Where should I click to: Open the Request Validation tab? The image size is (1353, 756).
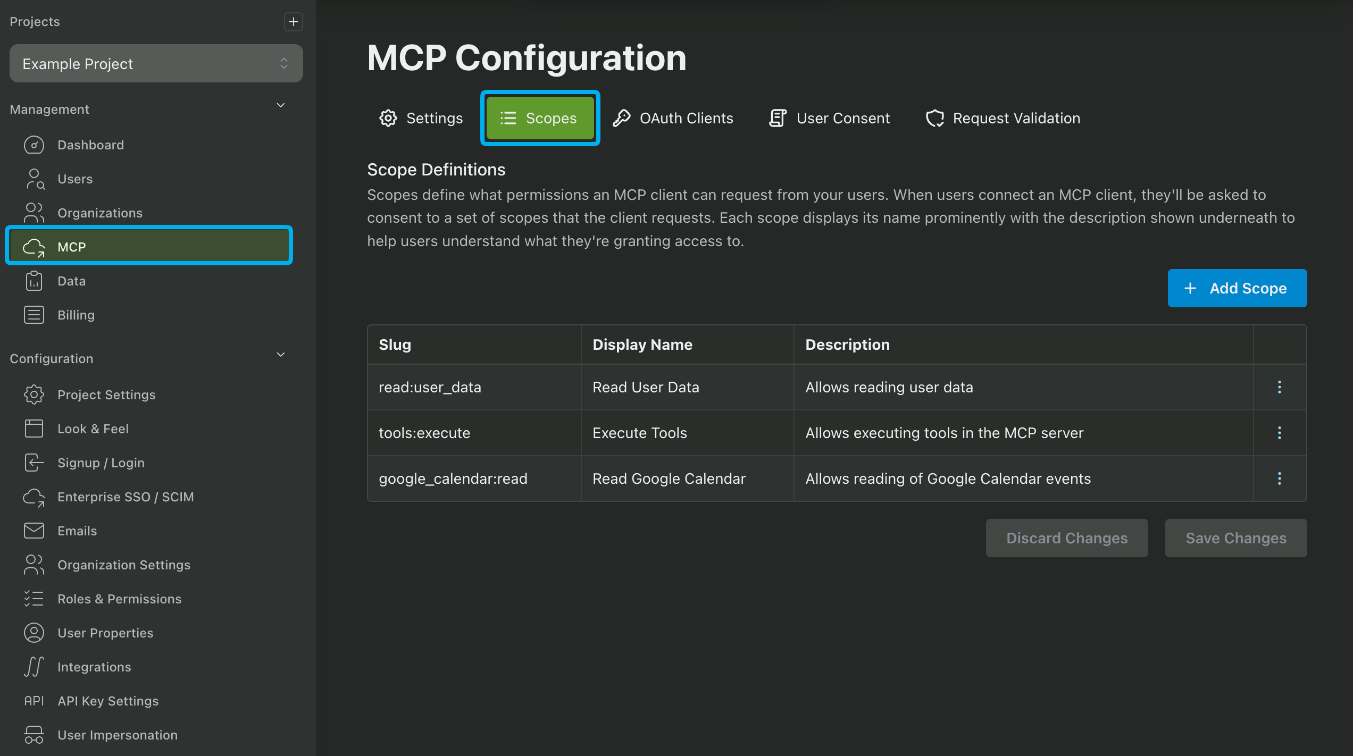1003,118
